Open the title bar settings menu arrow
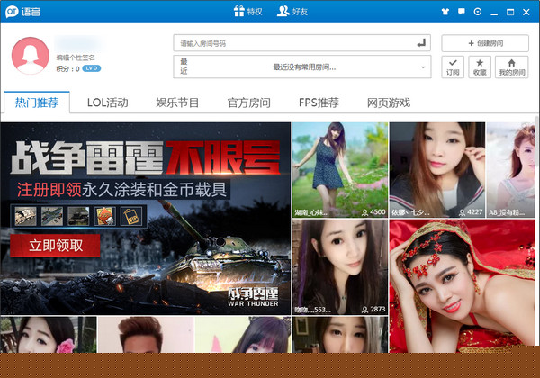 click(477, 13)
